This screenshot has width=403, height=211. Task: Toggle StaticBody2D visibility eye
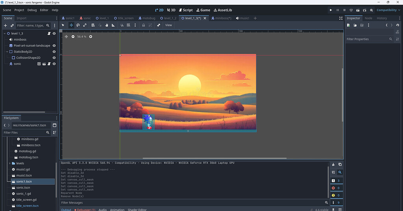[54, 52]
